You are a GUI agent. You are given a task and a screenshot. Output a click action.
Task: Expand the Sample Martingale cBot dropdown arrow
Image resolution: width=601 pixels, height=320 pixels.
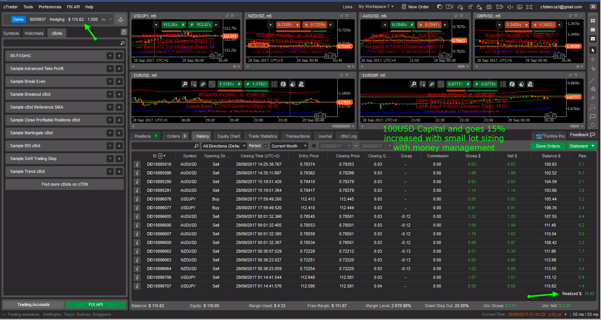click(x=110, y=133)
